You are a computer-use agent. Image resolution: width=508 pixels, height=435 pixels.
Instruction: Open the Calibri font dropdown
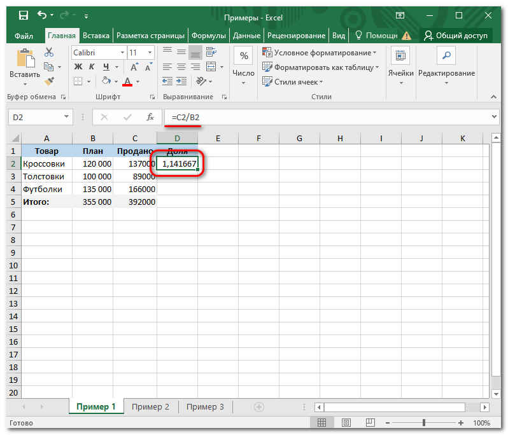[122, 52]
